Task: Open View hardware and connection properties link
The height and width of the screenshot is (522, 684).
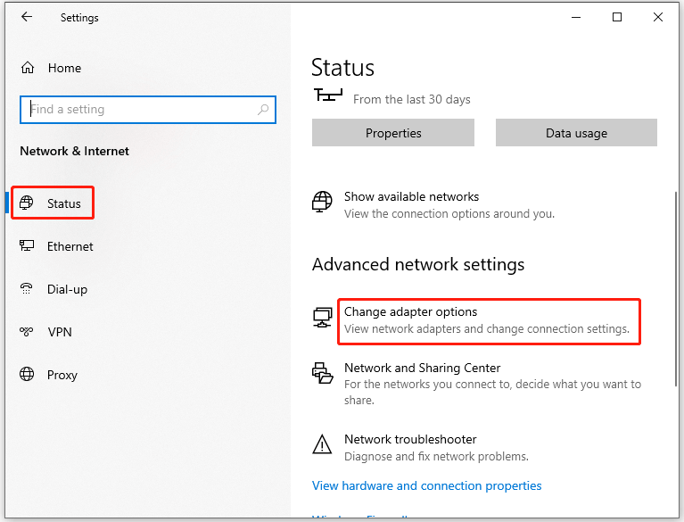Action: tap(426, 485)
